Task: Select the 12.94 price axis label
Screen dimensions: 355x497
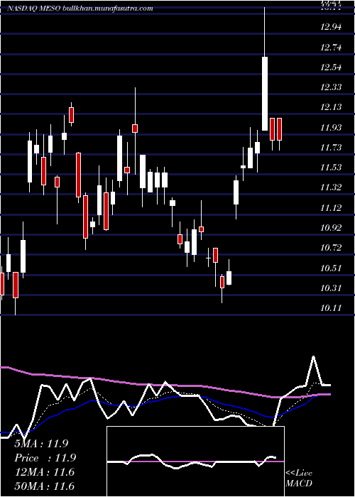Action: (x=331, y=27)
